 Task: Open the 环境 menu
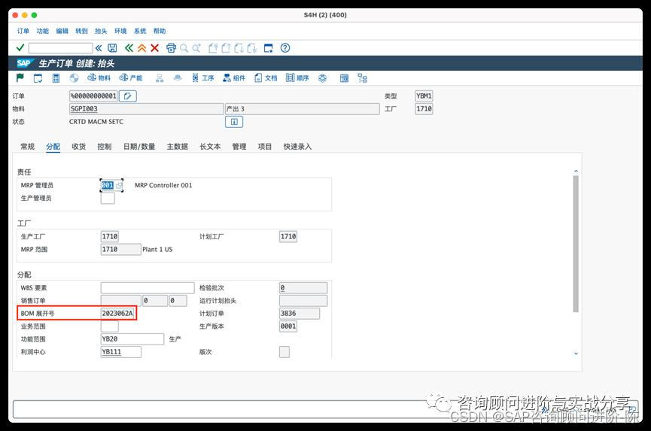(x=120, y=31)
